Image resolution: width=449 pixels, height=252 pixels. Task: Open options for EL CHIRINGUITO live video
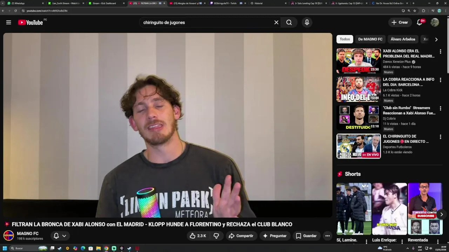(440, 137)
